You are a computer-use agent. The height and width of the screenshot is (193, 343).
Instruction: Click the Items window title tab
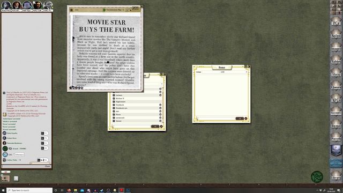click(x=221, y=68)
